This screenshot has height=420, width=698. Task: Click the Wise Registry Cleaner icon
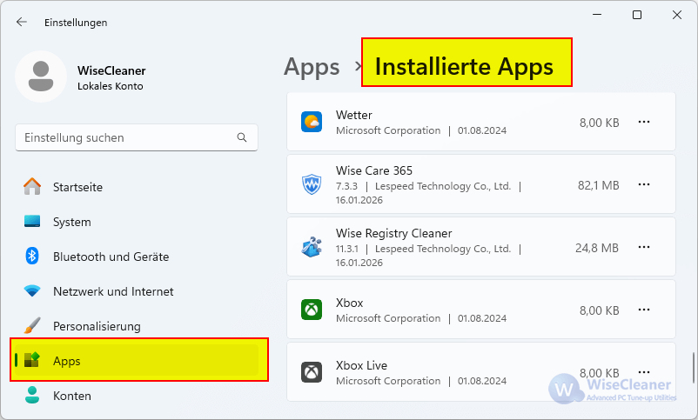312,247
